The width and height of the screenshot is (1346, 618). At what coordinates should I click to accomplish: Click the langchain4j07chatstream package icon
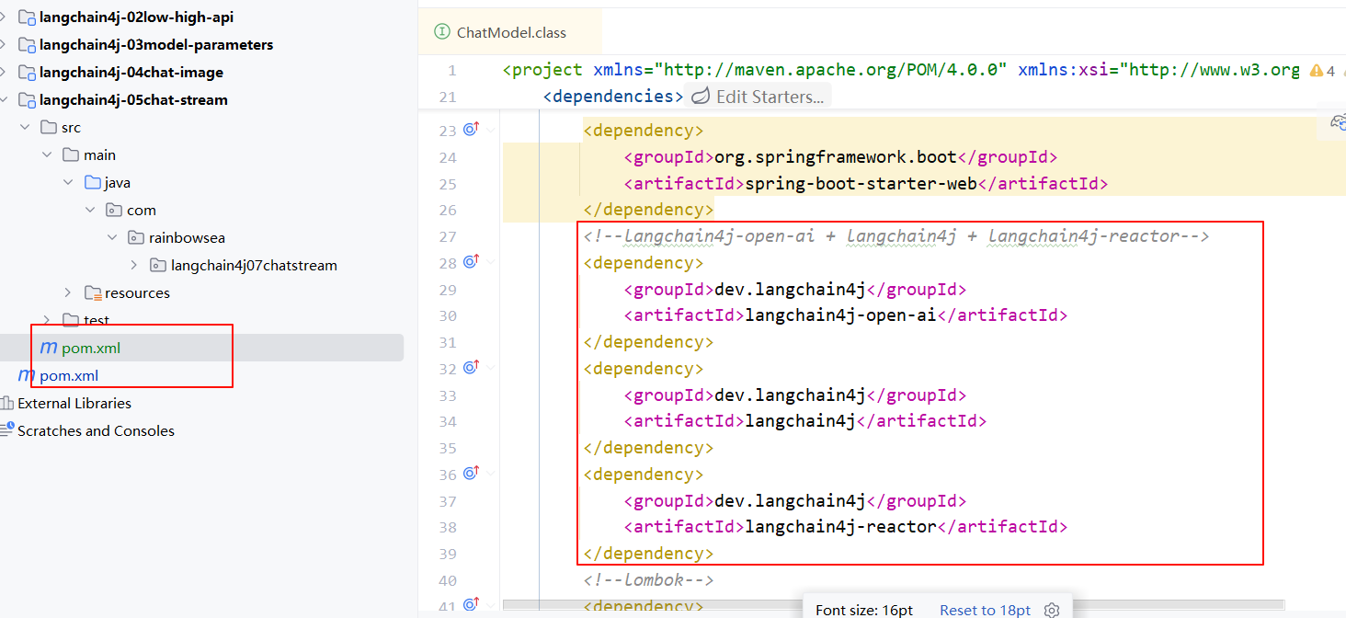(x=158, y=266)
